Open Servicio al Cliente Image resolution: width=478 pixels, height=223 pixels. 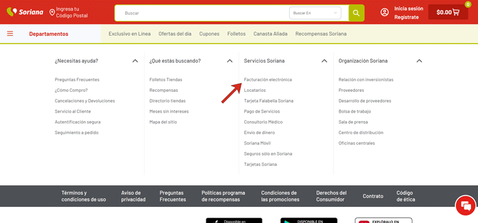click(73, 112)
